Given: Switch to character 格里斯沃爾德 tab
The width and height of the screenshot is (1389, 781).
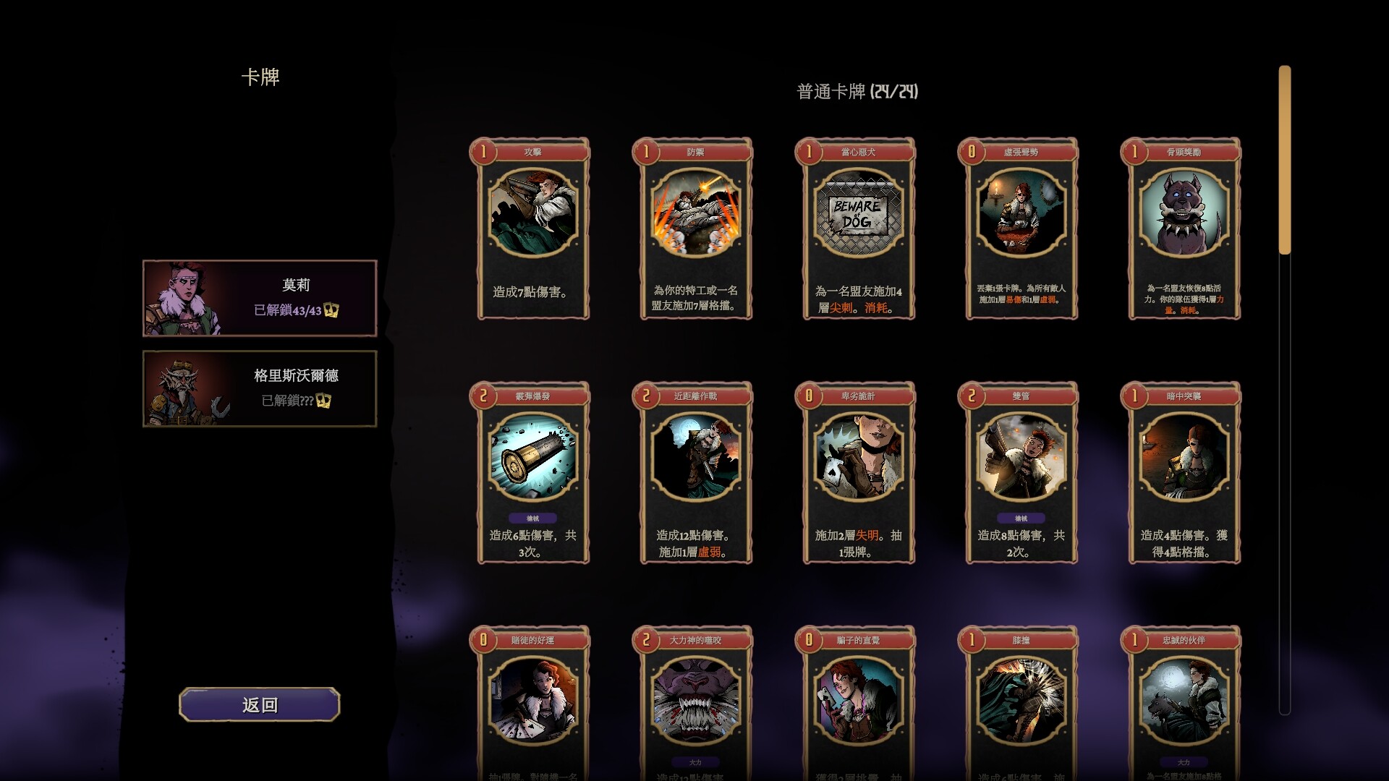Looking at the screenshot, I should pos(260,388).
